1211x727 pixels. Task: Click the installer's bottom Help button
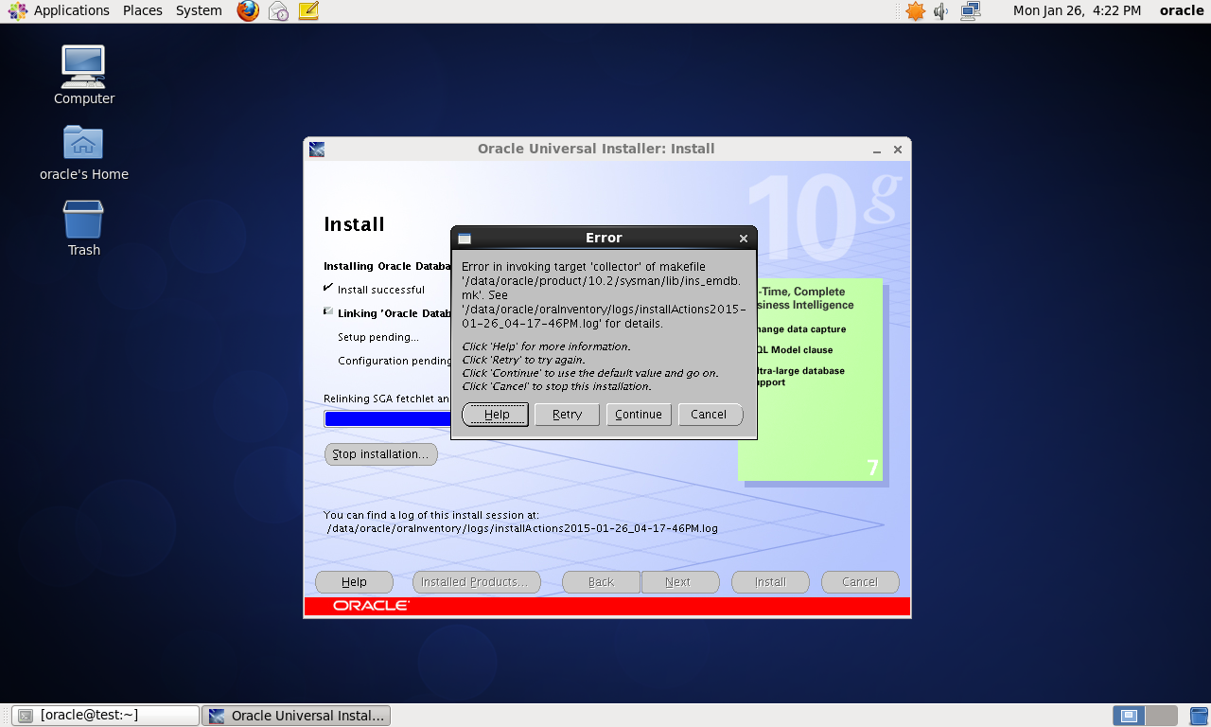click(x=354, y=582)
